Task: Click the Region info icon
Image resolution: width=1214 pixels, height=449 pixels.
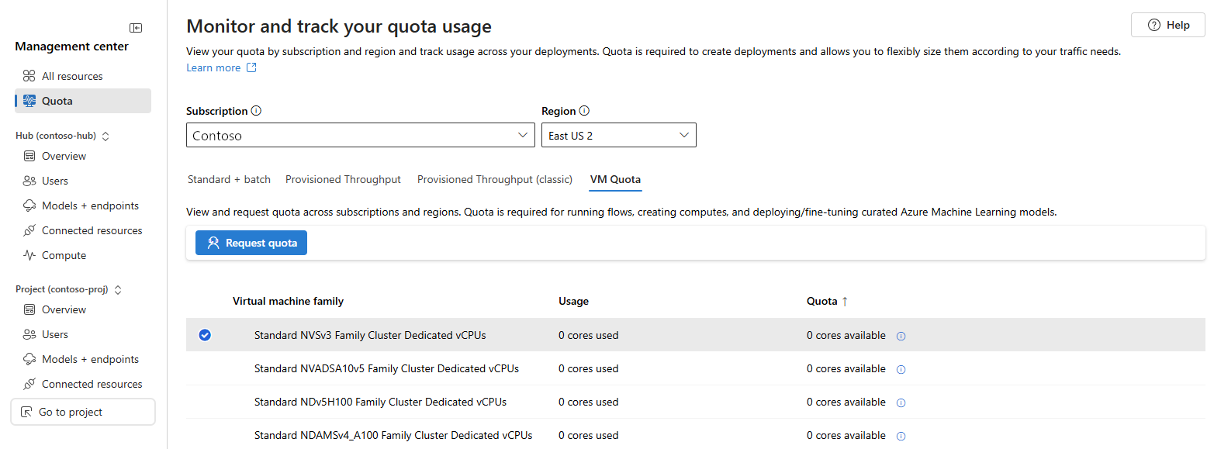Action: (x=585, y=111)
